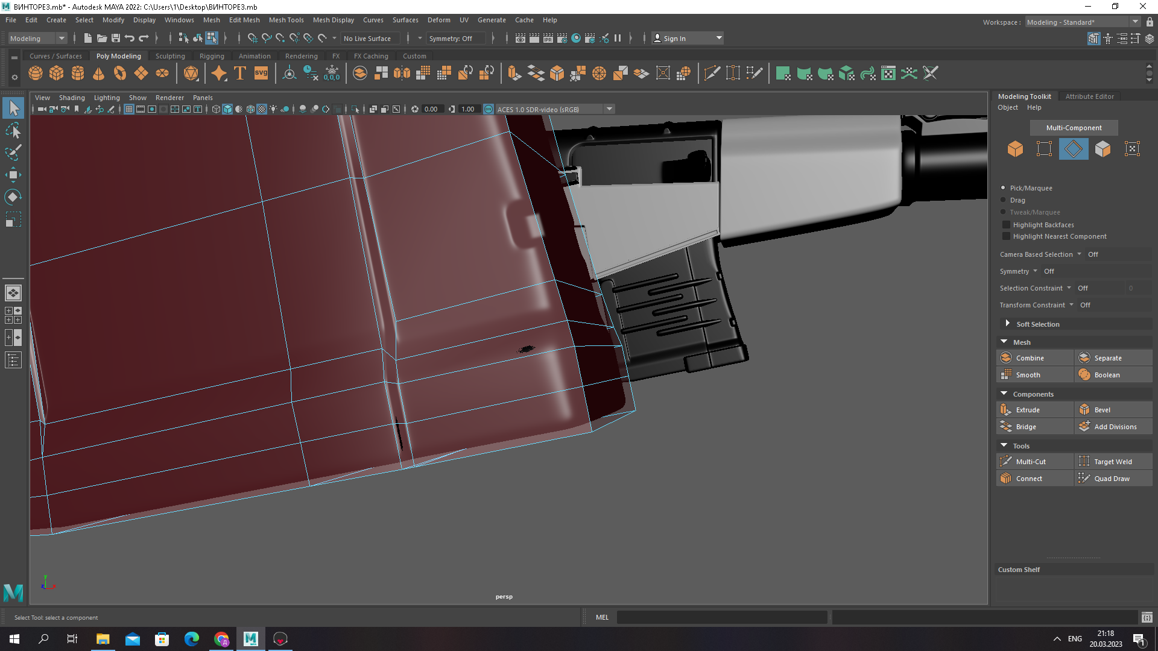
Task: Open the Modeling menu set dropdown
Action: pyautogui.click(x=37, y=39)
